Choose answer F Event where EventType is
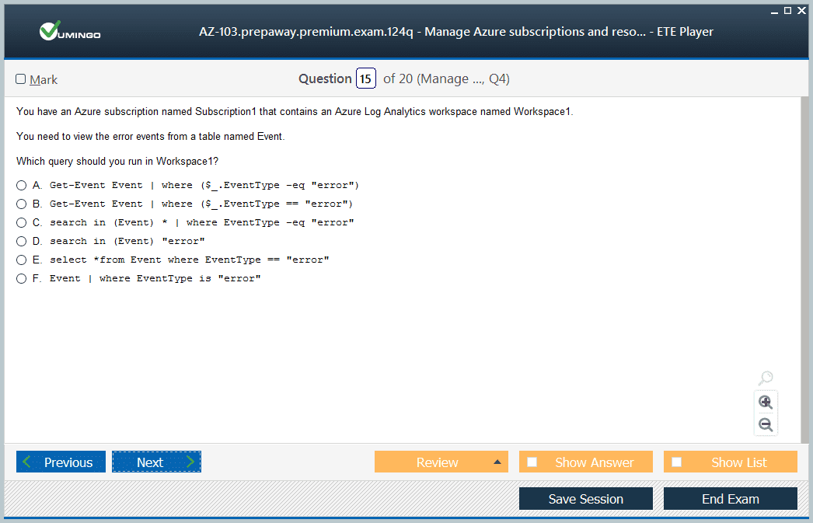Screen dimensions: 813x523 click(22, 279)
